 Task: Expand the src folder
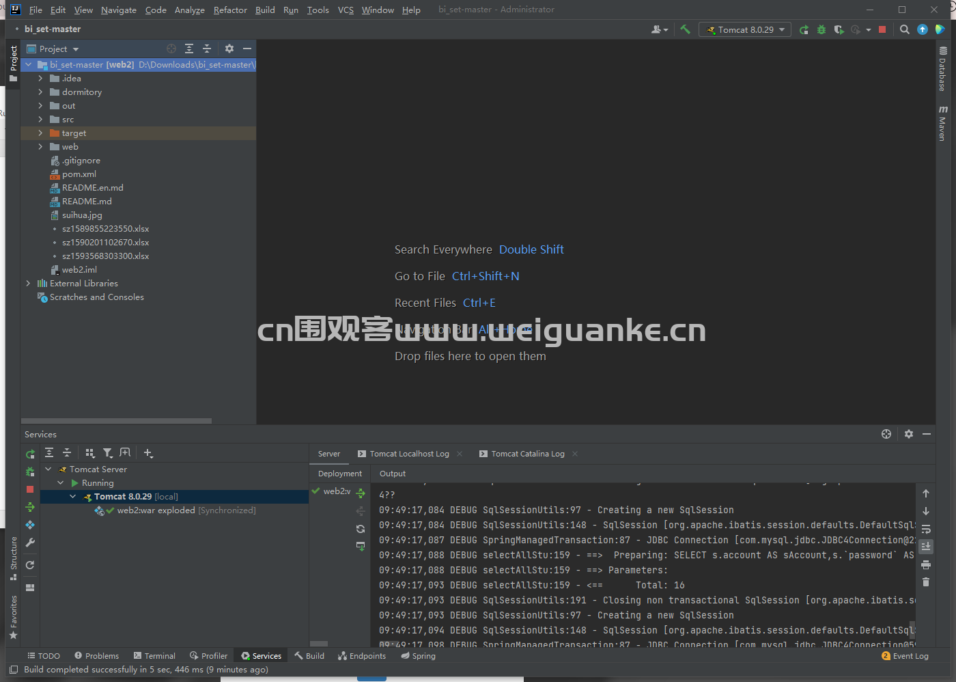tap(40, 119)
